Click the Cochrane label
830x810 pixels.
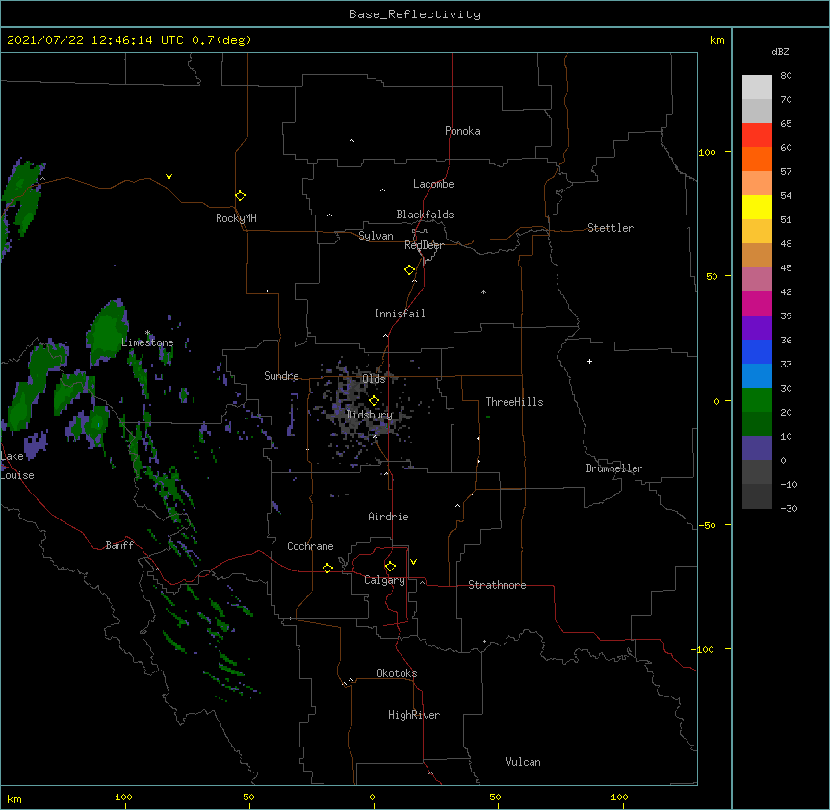310,546
